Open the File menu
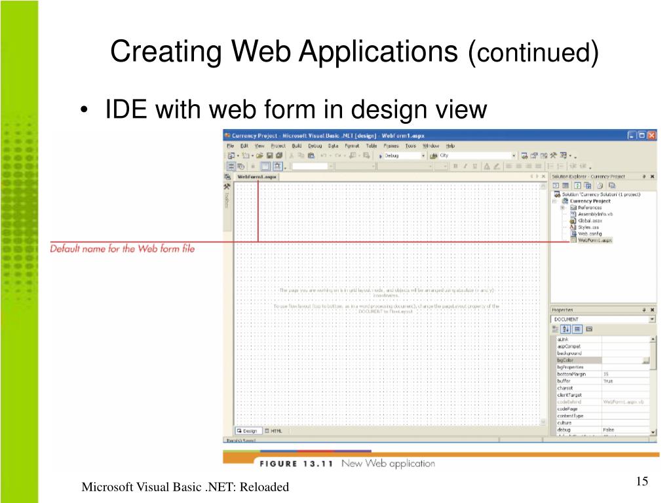The width and height of the screenshot is (671, 503). (x=230, y=146)
